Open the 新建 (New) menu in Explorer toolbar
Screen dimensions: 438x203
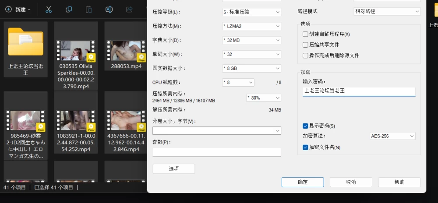[18, 10]
